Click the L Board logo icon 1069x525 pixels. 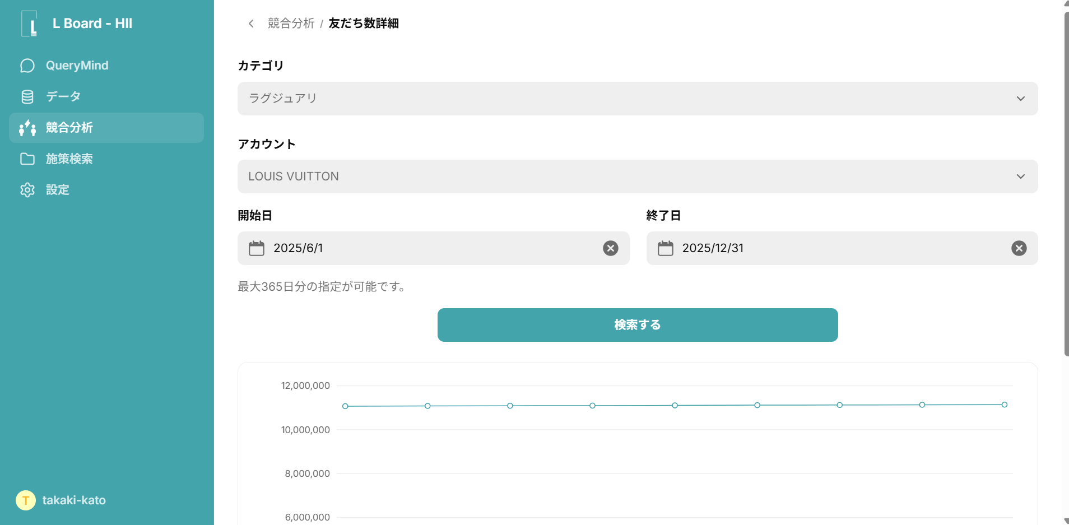click(29, 24)
